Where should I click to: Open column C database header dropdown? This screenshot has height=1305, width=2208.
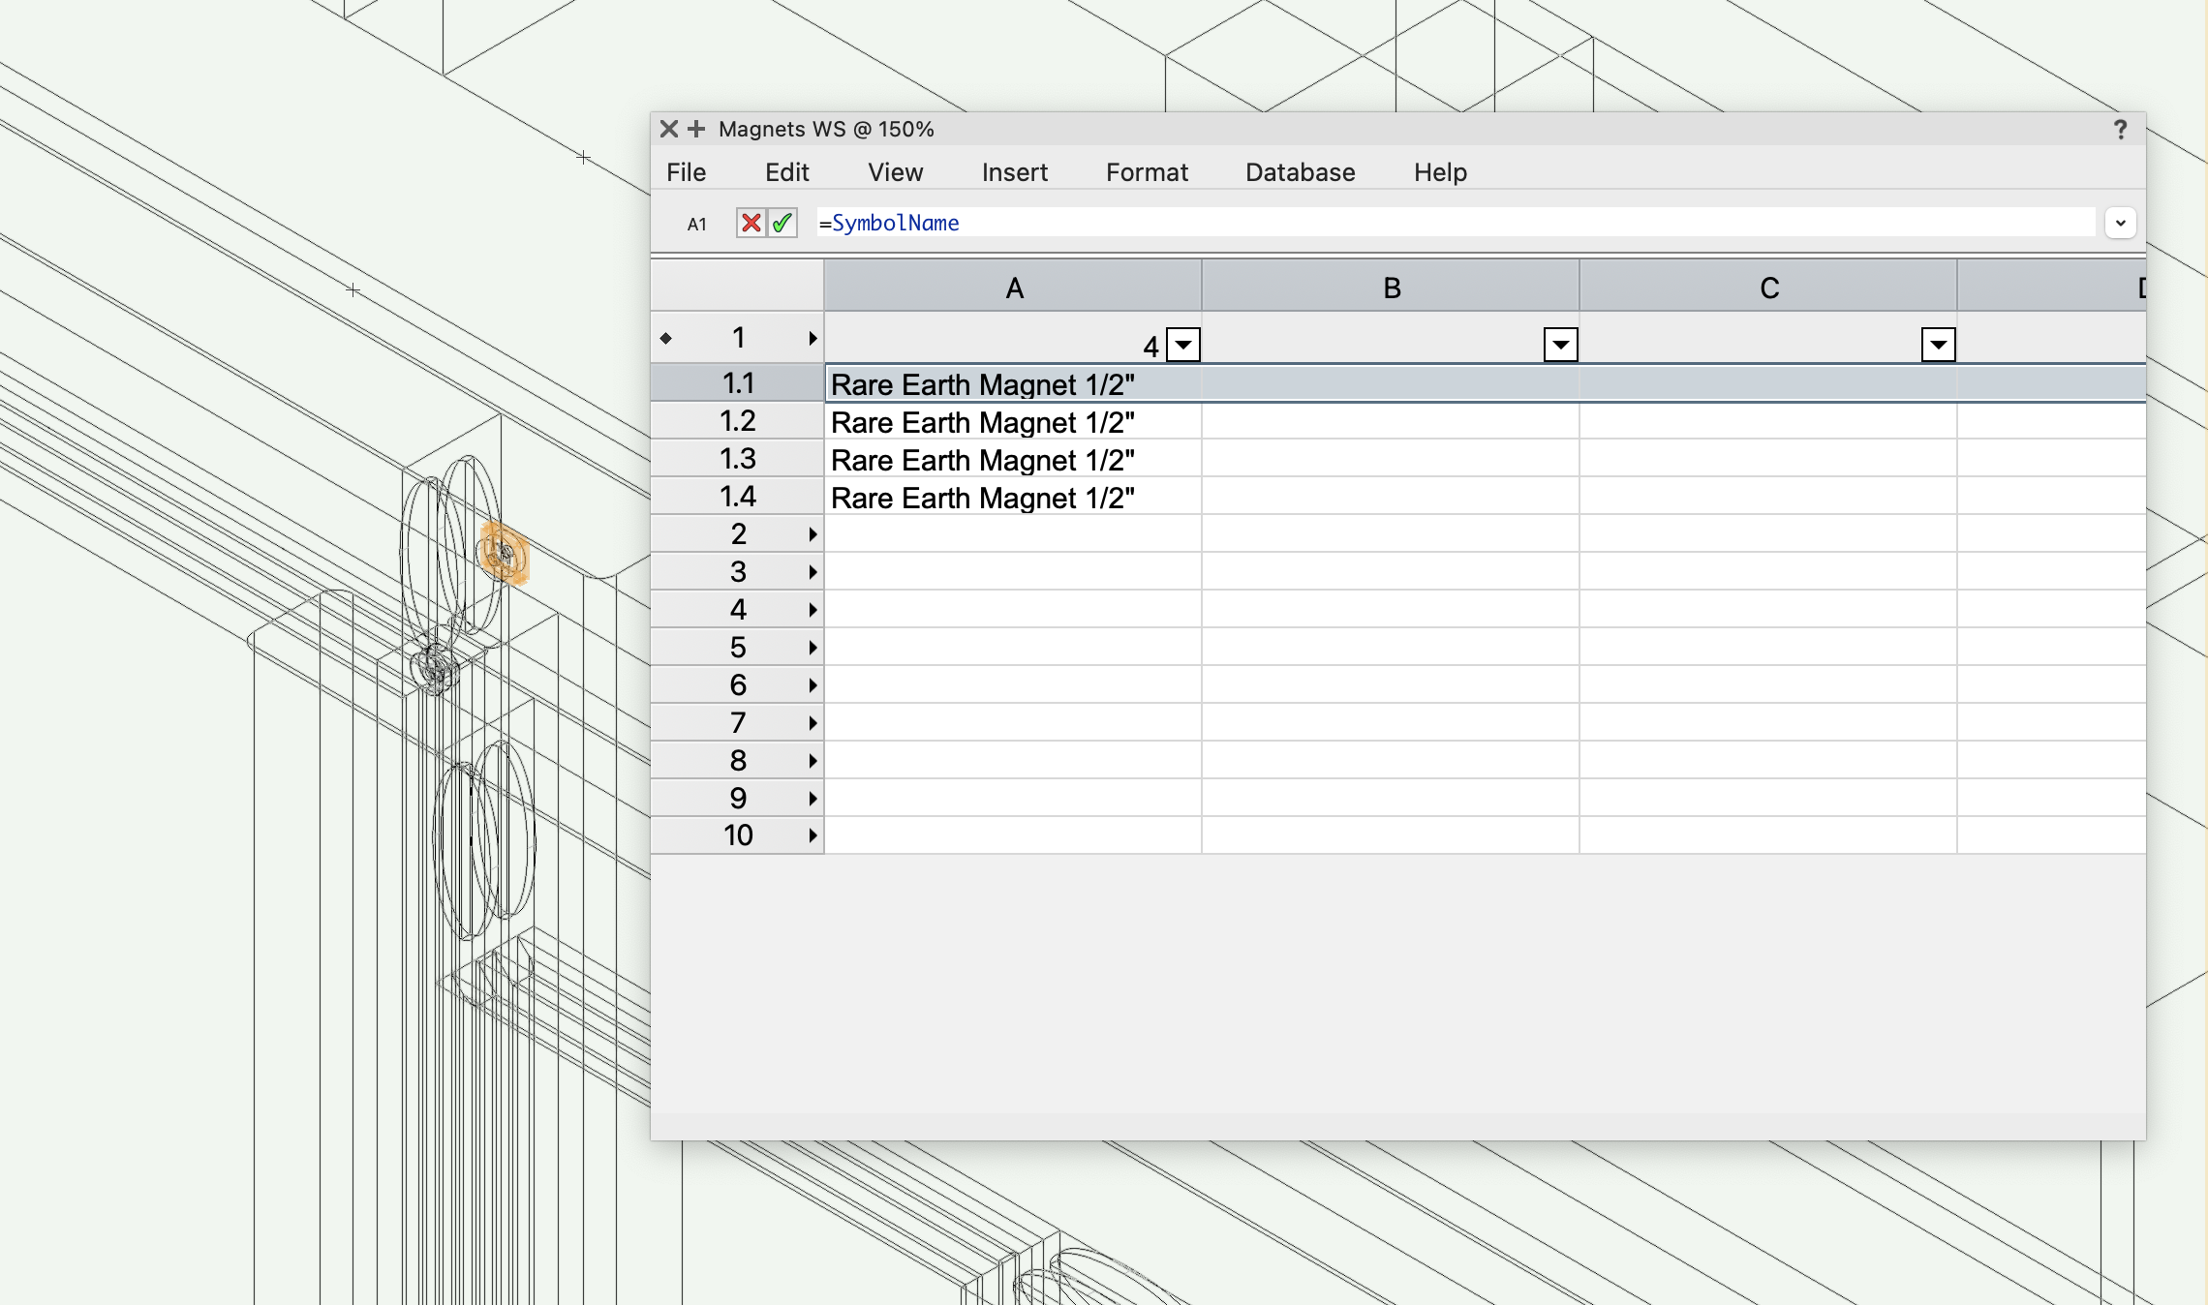(x=1938, y=345)
